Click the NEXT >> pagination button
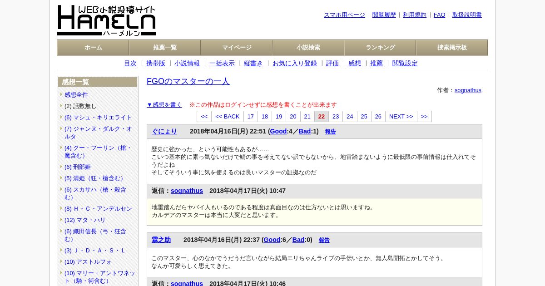Viewport: 545px width, 286px height. 401,117
